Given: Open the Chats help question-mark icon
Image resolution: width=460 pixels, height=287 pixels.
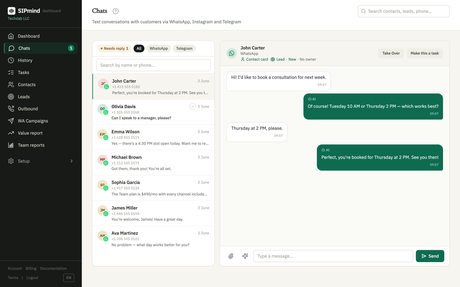Looking at the screenshot, I should pos(116,11).
